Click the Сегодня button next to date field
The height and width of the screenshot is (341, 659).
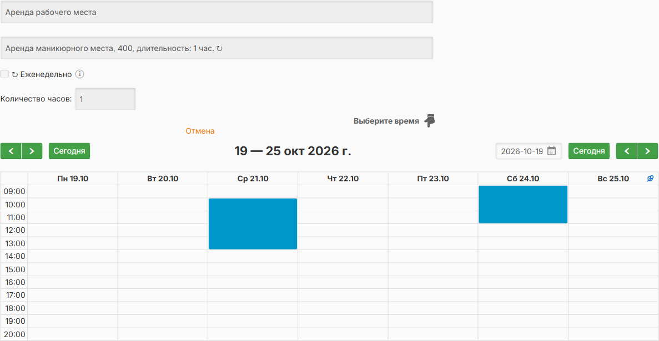point(589,151)
